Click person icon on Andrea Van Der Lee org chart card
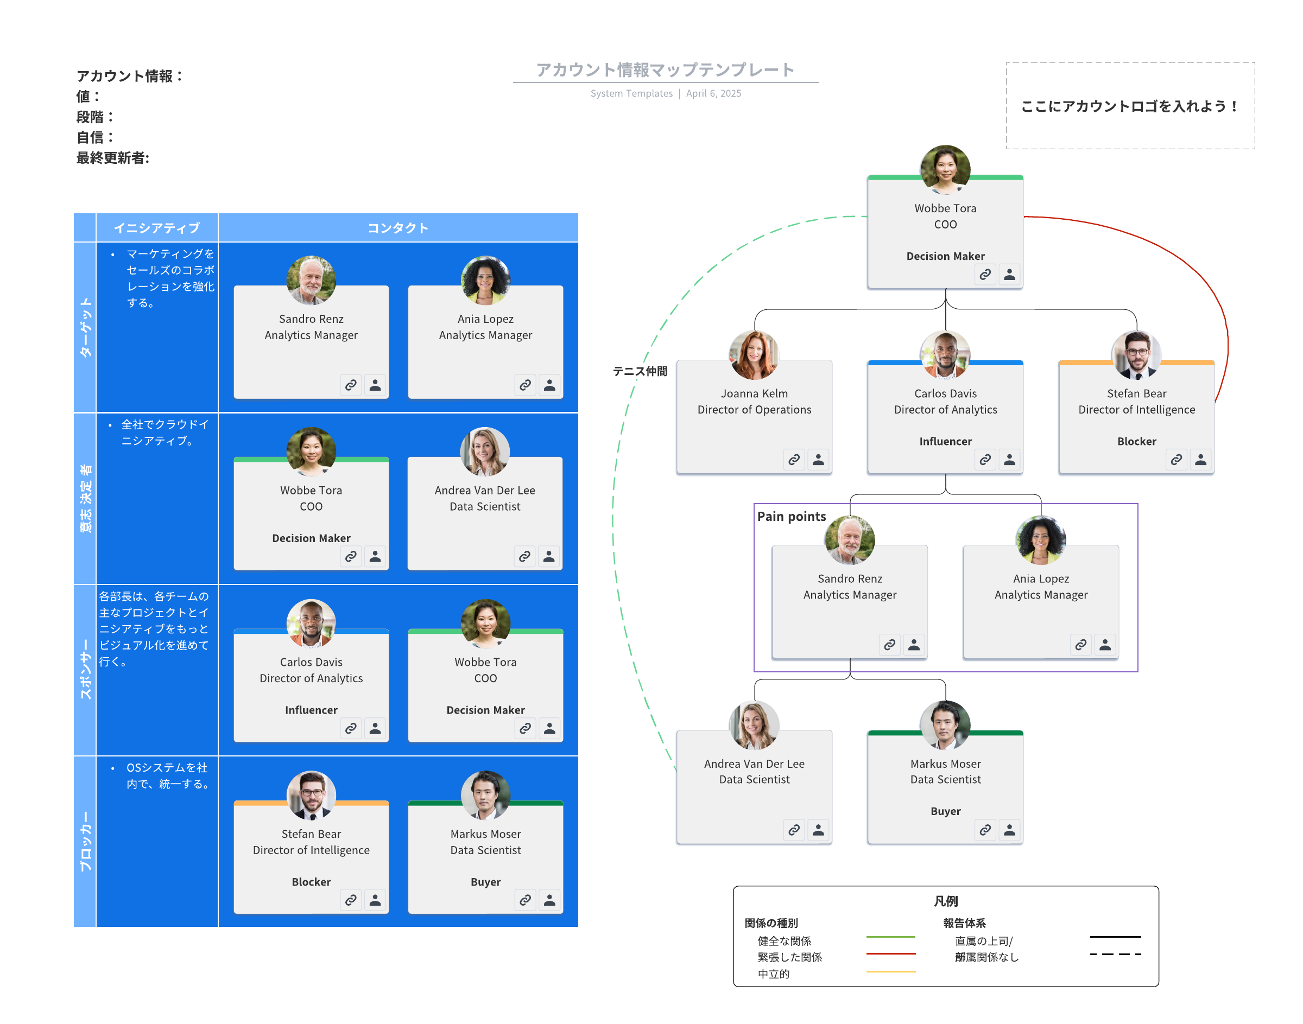1303x1024 pixels. (818, 830)
